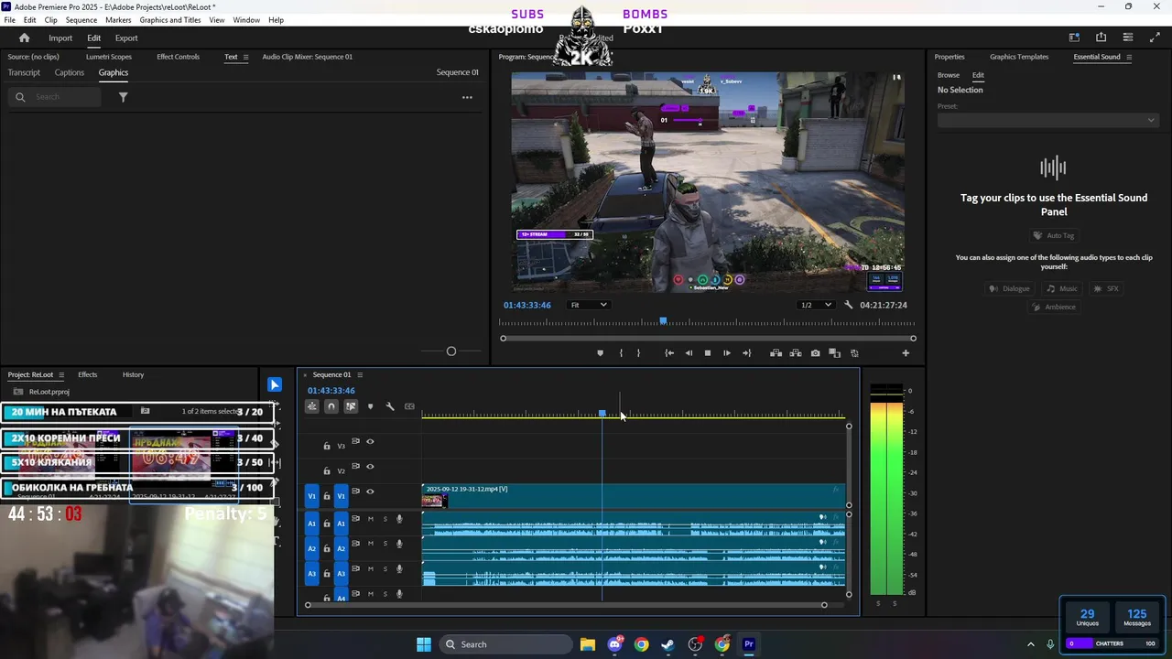Toggle lock on V3 track
Image resolution: width=1172 pixels, height=659 pixels.
point(327,446)
